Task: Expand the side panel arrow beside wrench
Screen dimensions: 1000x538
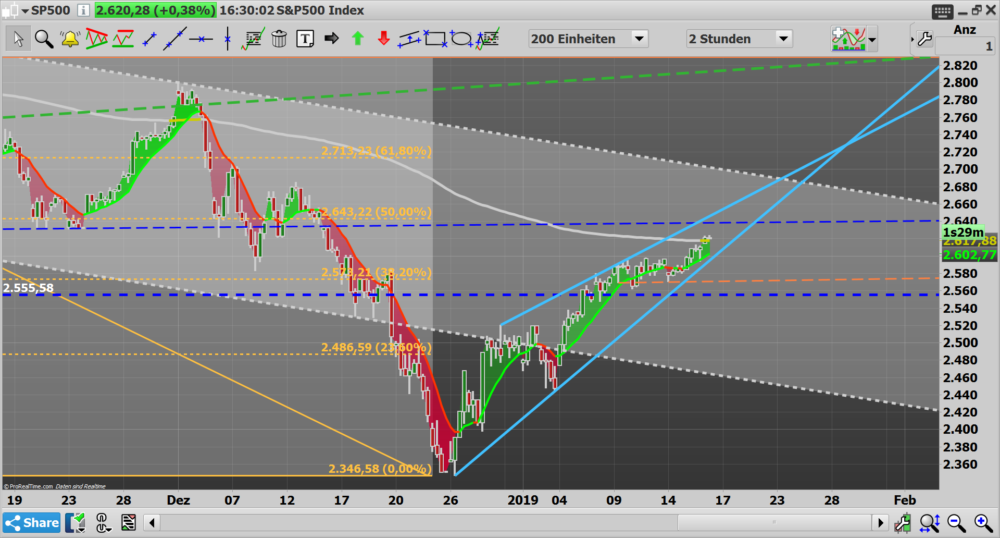Action: click(913, 39)
